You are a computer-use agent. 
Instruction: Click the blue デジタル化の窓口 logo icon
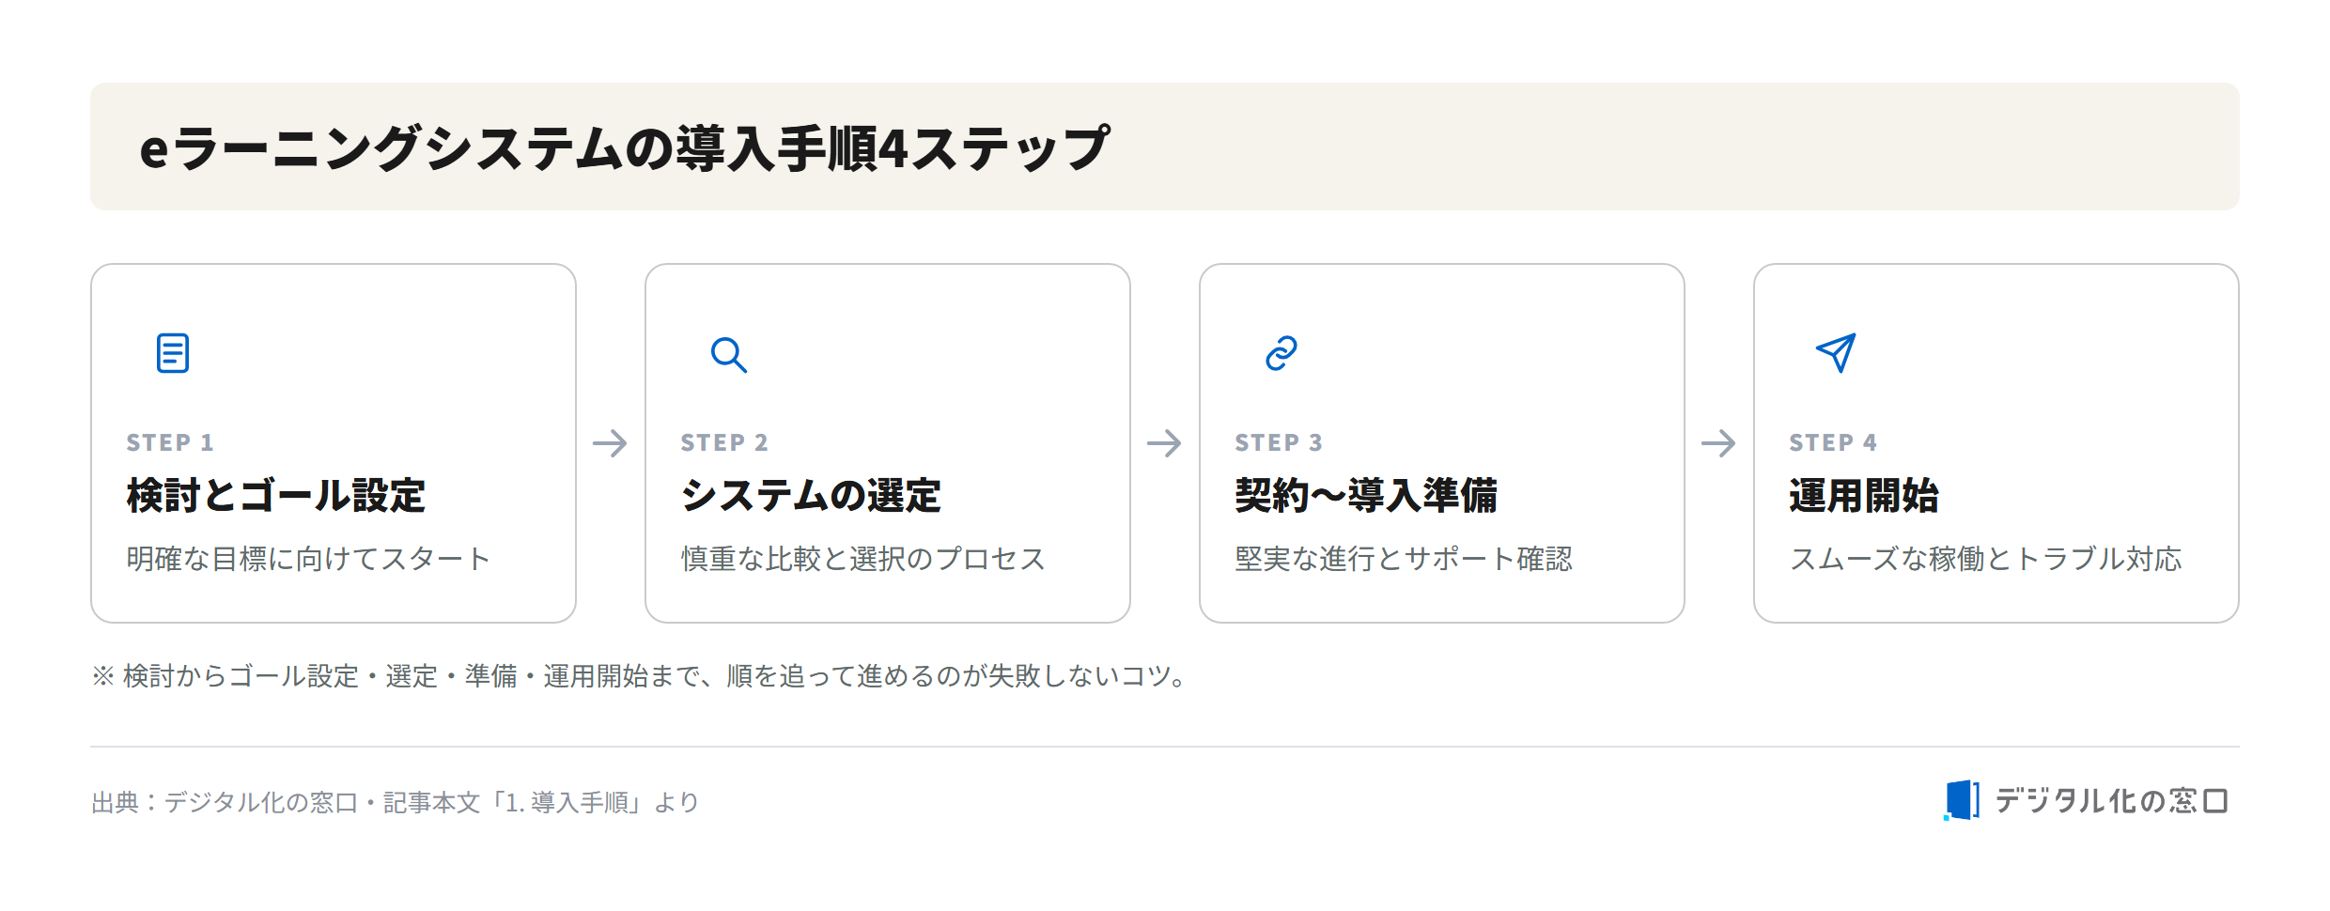coord(1961,800)
